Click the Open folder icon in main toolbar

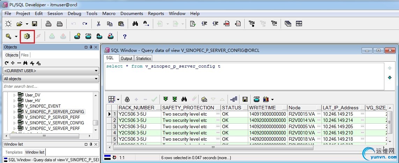pyautogui.click(x=20, y=24)
